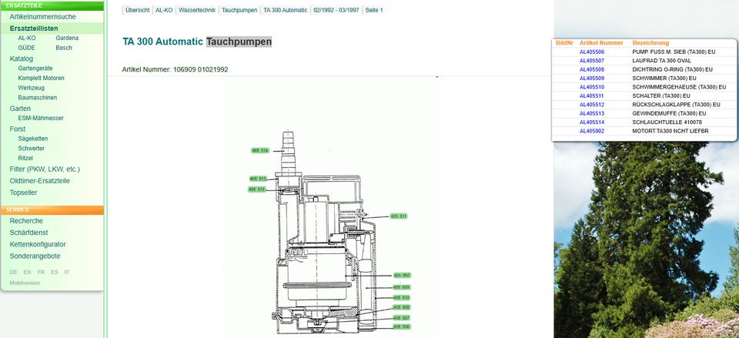The height and width of the screenshot is (338, 739).
Task: Go to Gartengeräte catalog category
Action: 35,68
